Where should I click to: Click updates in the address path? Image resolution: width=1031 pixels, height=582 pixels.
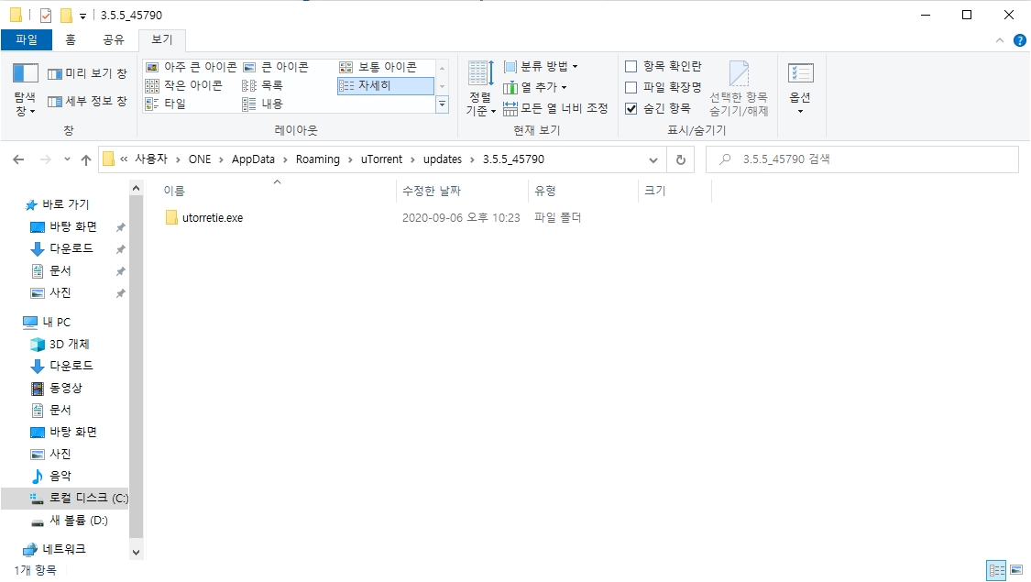(x=443, y=159)
